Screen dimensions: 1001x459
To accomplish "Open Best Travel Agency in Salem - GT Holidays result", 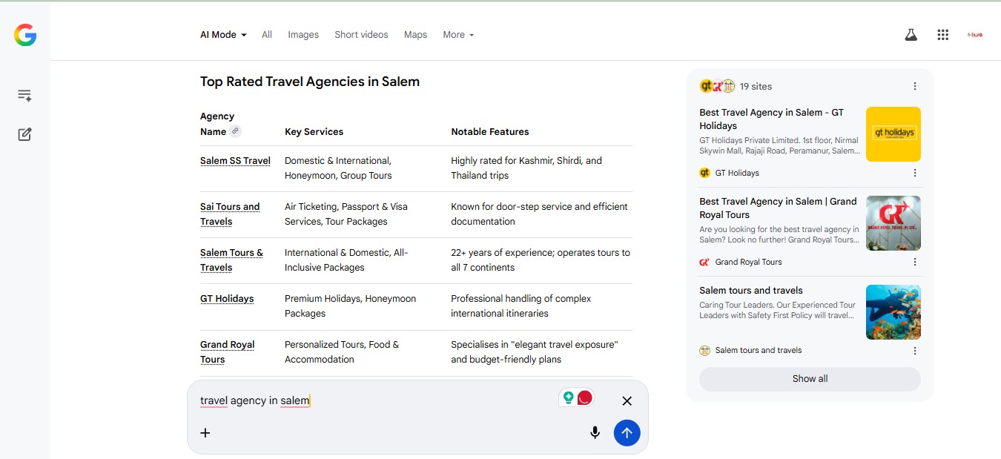I will (771, 119).
